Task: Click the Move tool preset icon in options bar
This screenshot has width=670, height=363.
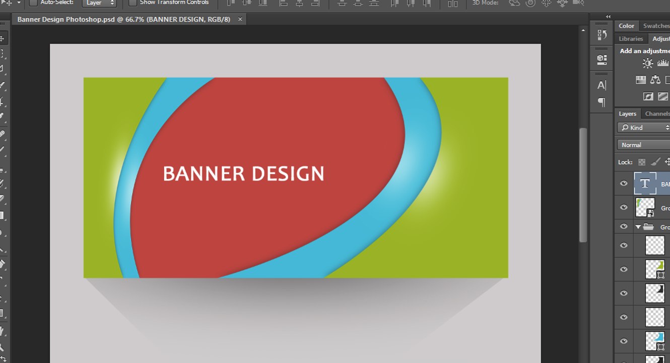Action: coord(7,3)
